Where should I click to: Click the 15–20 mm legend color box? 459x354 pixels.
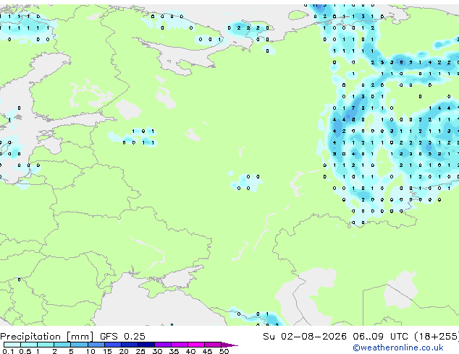tap(113, 345)
